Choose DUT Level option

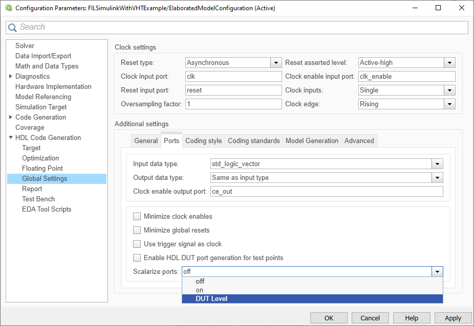coord(312,299)
